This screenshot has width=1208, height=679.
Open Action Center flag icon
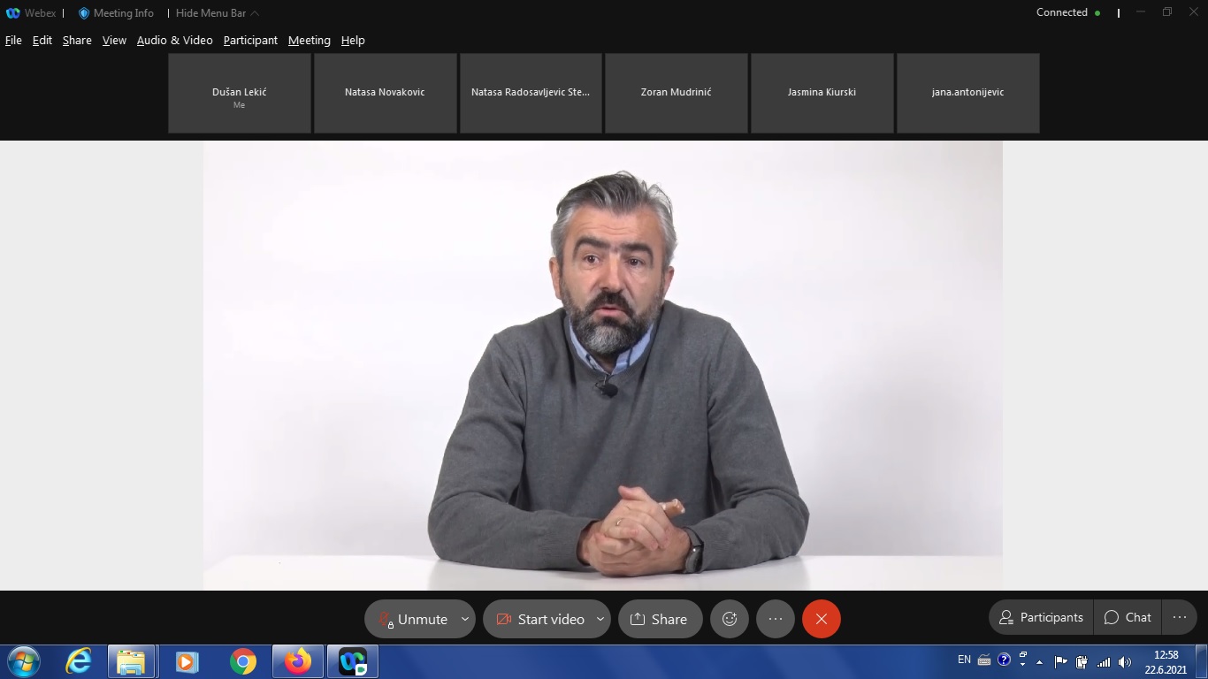[1061, 661]
